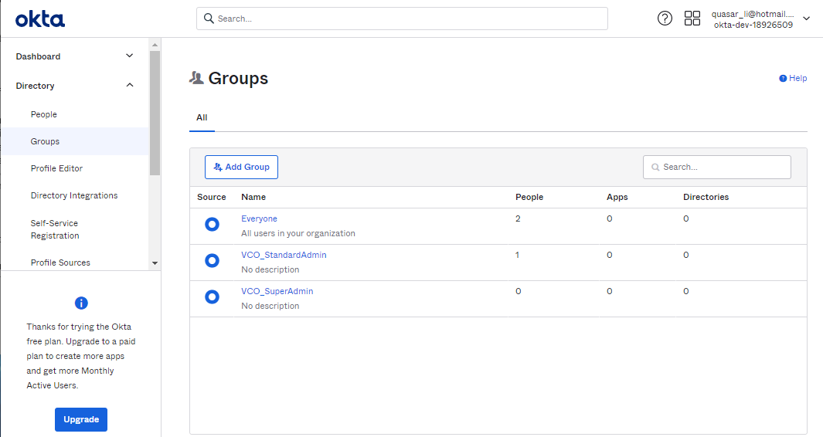Click the People column header
The width and height of the screenshot is (823, 437).
(529, 197)
